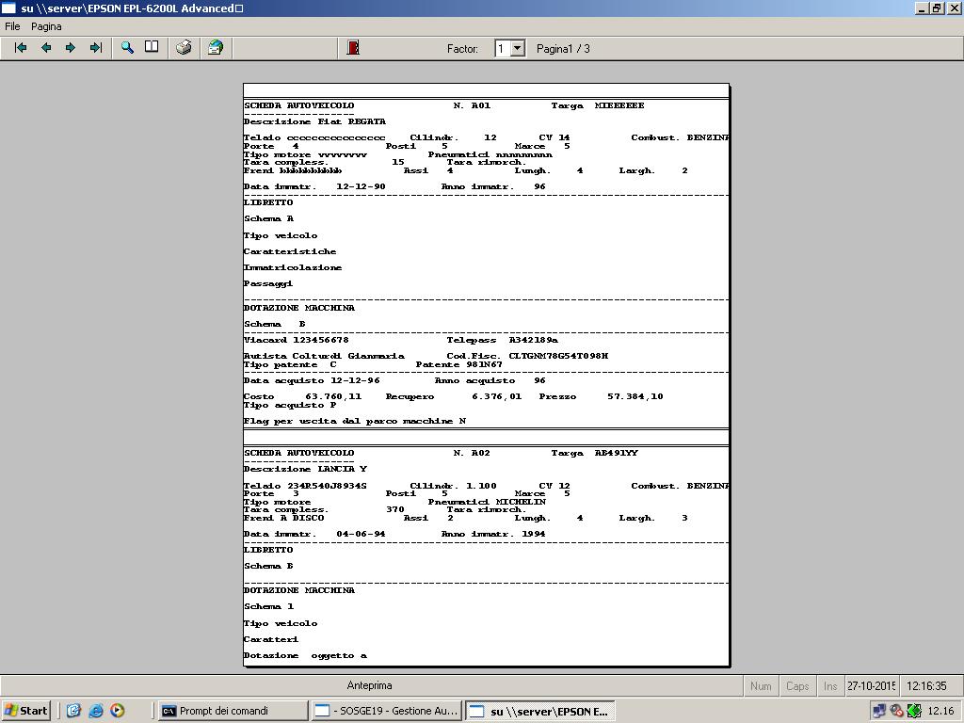The height and width of the screenshot is (723, 964).
Task: Click the globe with envelope icon
Action: click(216, 47)
